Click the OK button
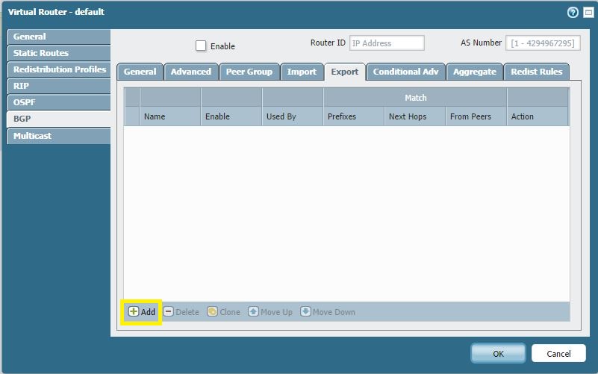 click(498, 353)
